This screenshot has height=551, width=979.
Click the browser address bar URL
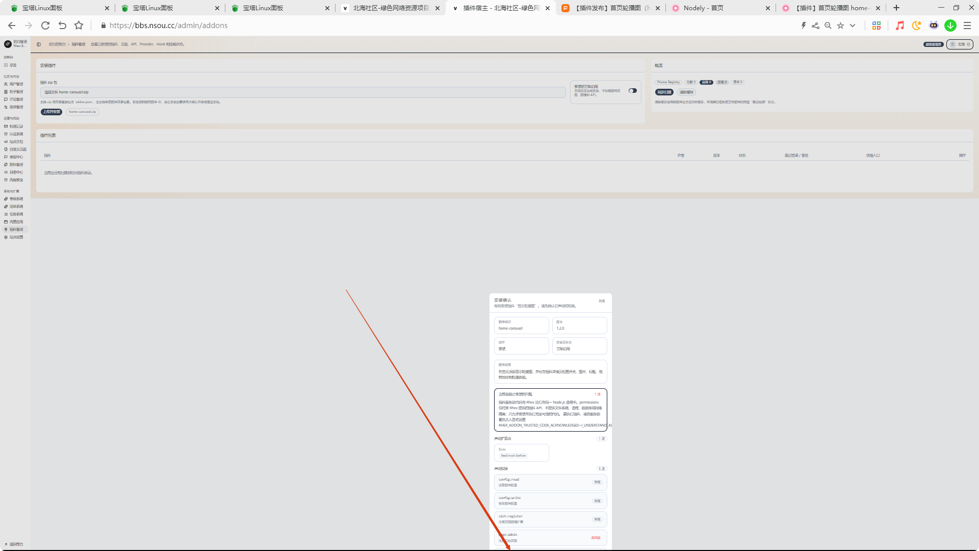pos(169,26)
